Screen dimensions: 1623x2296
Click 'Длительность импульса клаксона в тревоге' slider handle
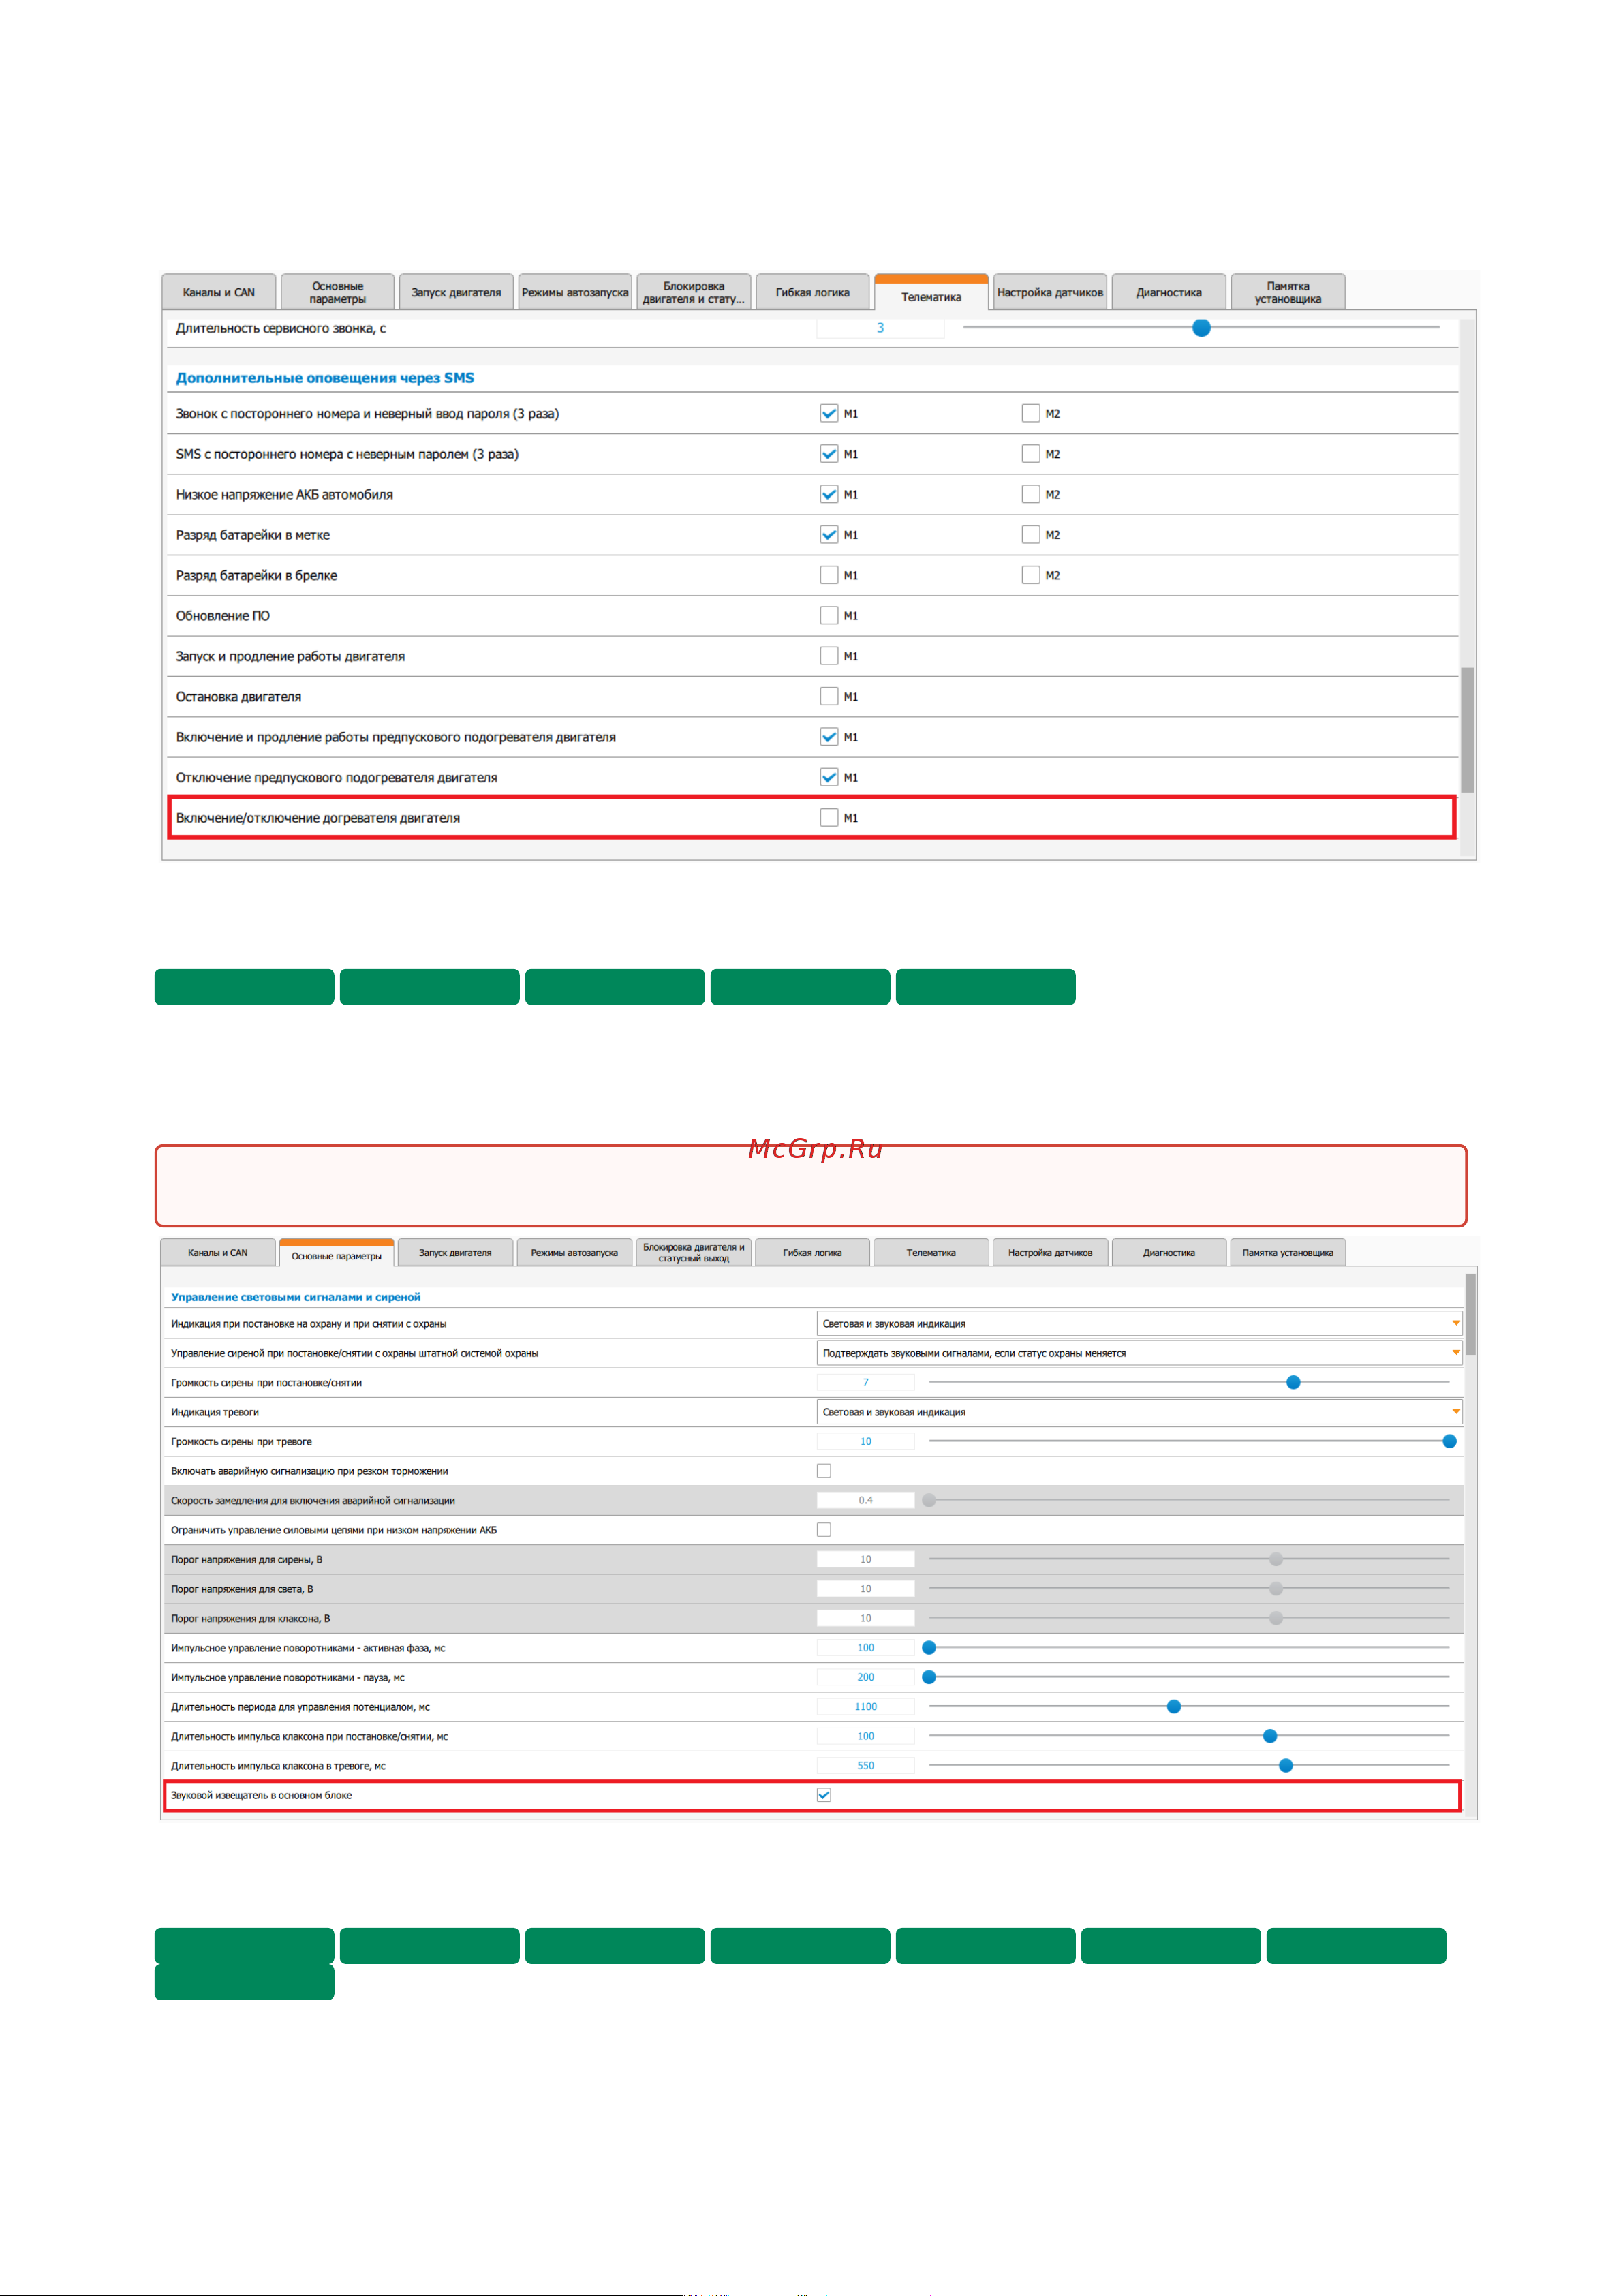tap(1286, 1765)
